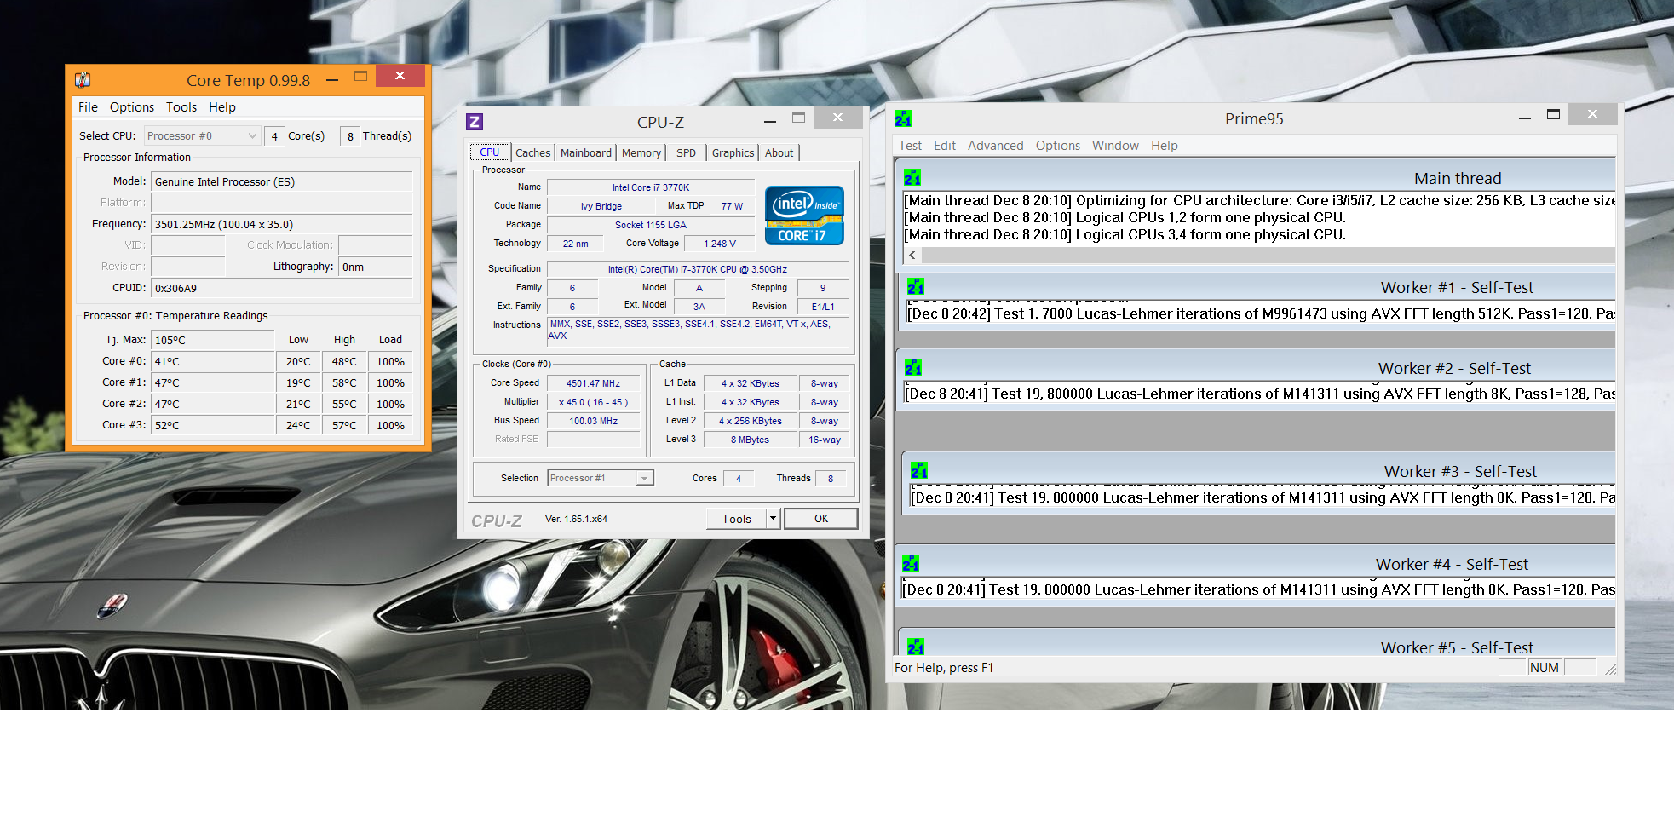Click the Core #0 temperature 41°C
This screenshot has width=1674, height=828.
(213, 361)
